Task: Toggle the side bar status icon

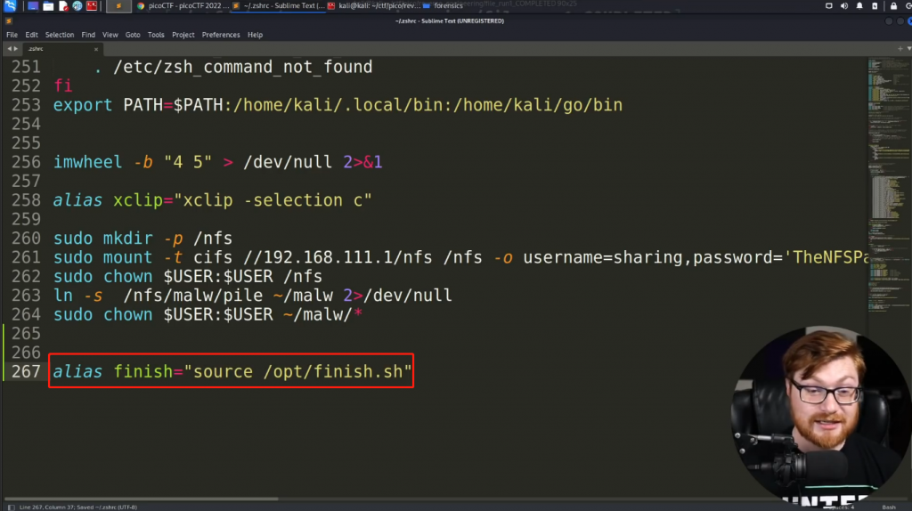Action: pos(11,507)
